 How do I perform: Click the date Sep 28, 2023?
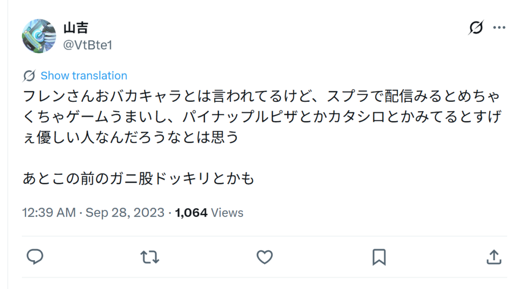[x=125, y=213]
